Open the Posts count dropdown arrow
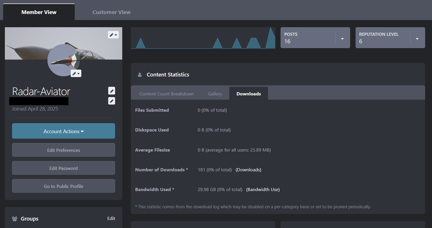Image resolution: width=432 pixels, height=228 pixels. [x=342, y=39]
